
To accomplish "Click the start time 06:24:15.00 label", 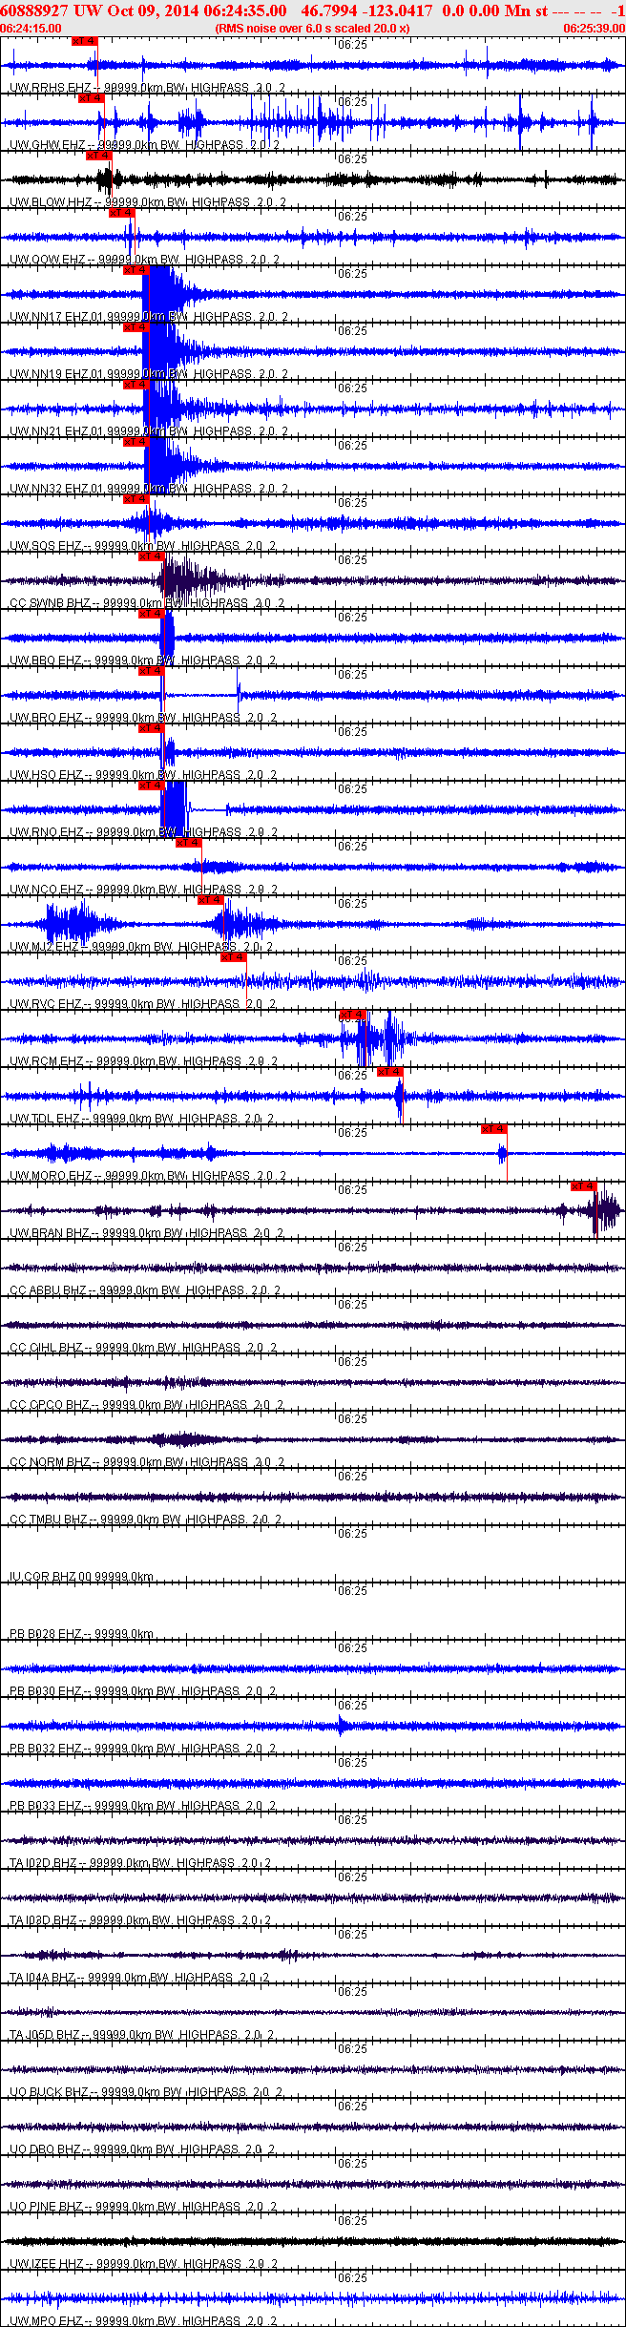I will click(31, 29).
